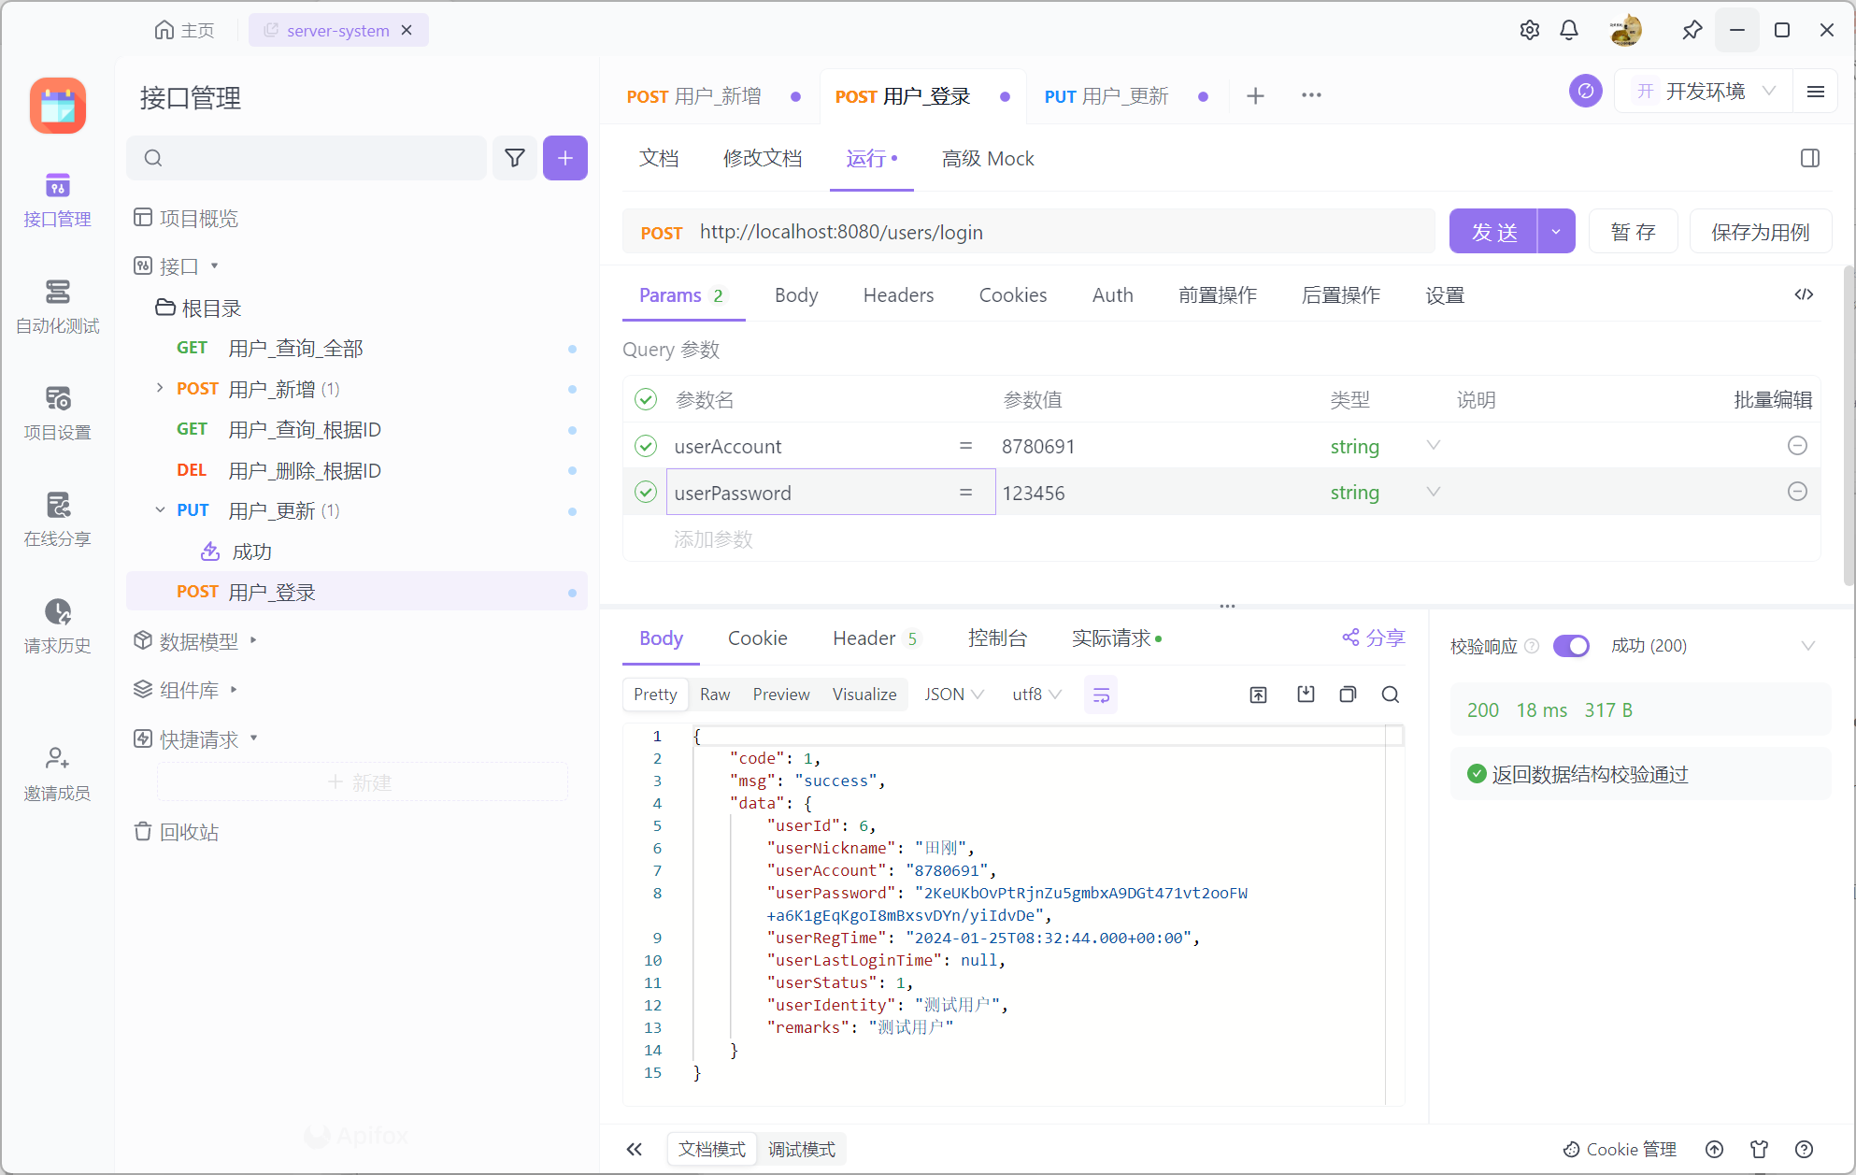This screenshot has width=1856, height=1175.
Task: Click the help question mark icon
Action: pyautogui.click(x=1805, y=1150)
